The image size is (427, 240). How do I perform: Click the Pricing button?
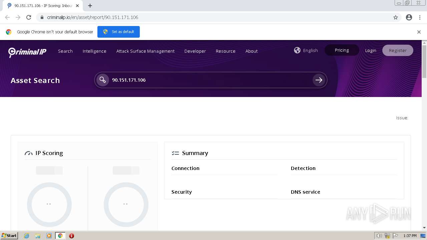pyautogui.click(x=342, y=50)
